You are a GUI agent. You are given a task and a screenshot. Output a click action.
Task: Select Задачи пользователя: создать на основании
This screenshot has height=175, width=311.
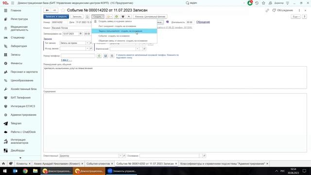pos(124,31)
